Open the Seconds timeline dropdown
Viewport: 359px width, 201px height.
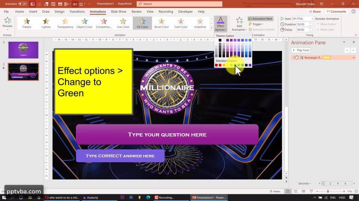[x=304, y=184]
